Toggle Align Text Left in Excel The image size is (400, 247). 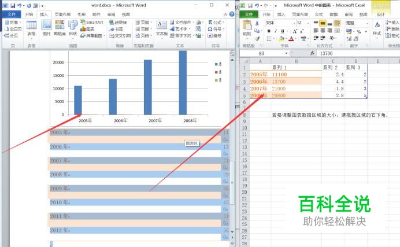coord(316,31)
